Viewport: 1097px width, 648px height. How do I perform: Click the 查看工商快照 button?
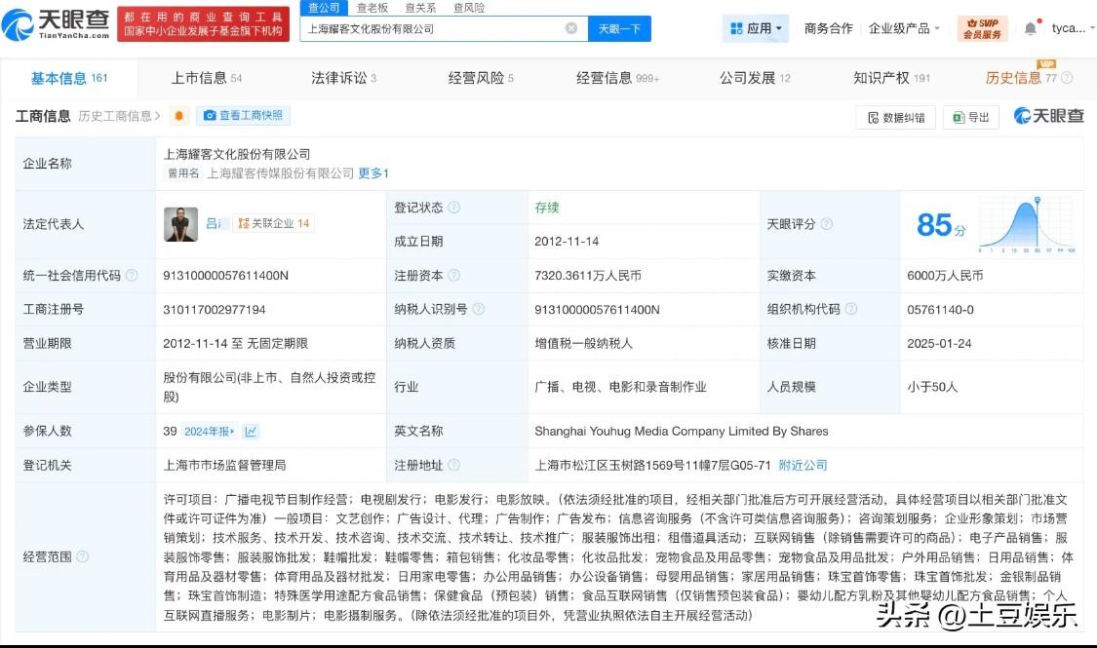point(244,116)
